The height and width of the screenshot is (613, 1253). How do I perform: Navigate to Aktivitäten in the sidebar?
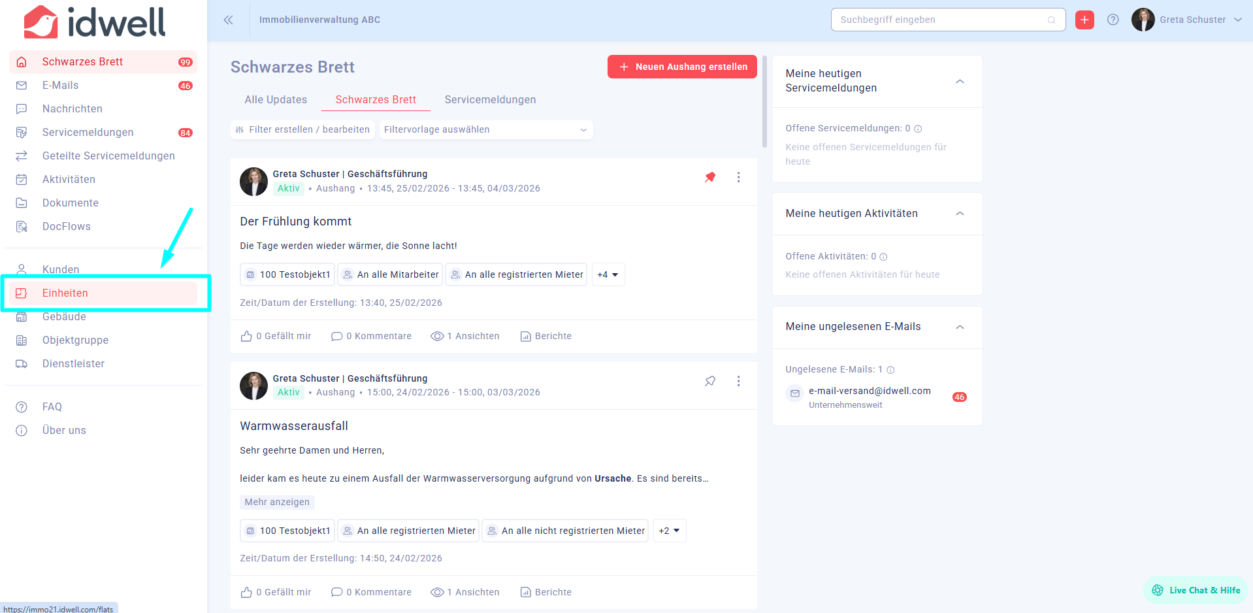(x=103, y=180)
